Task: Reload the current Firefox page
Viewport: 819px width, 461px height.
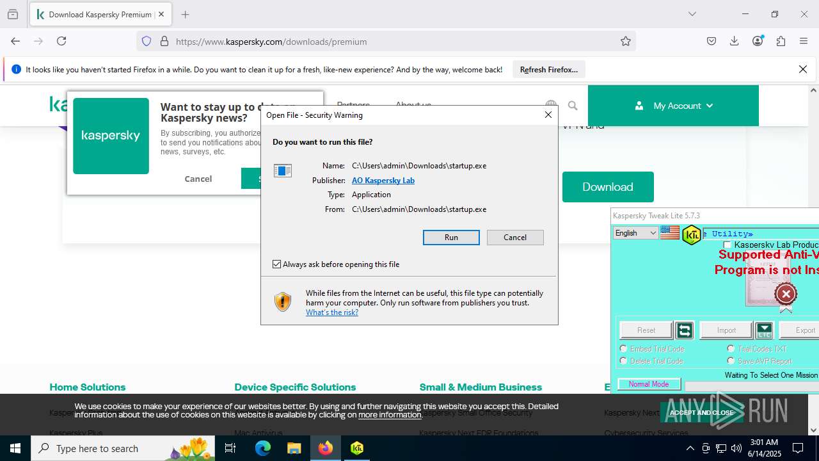Action: [61, 41]
